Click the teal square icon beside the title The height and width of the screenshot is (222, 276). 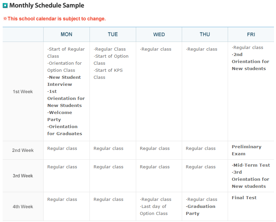click(x=5, y=5)
